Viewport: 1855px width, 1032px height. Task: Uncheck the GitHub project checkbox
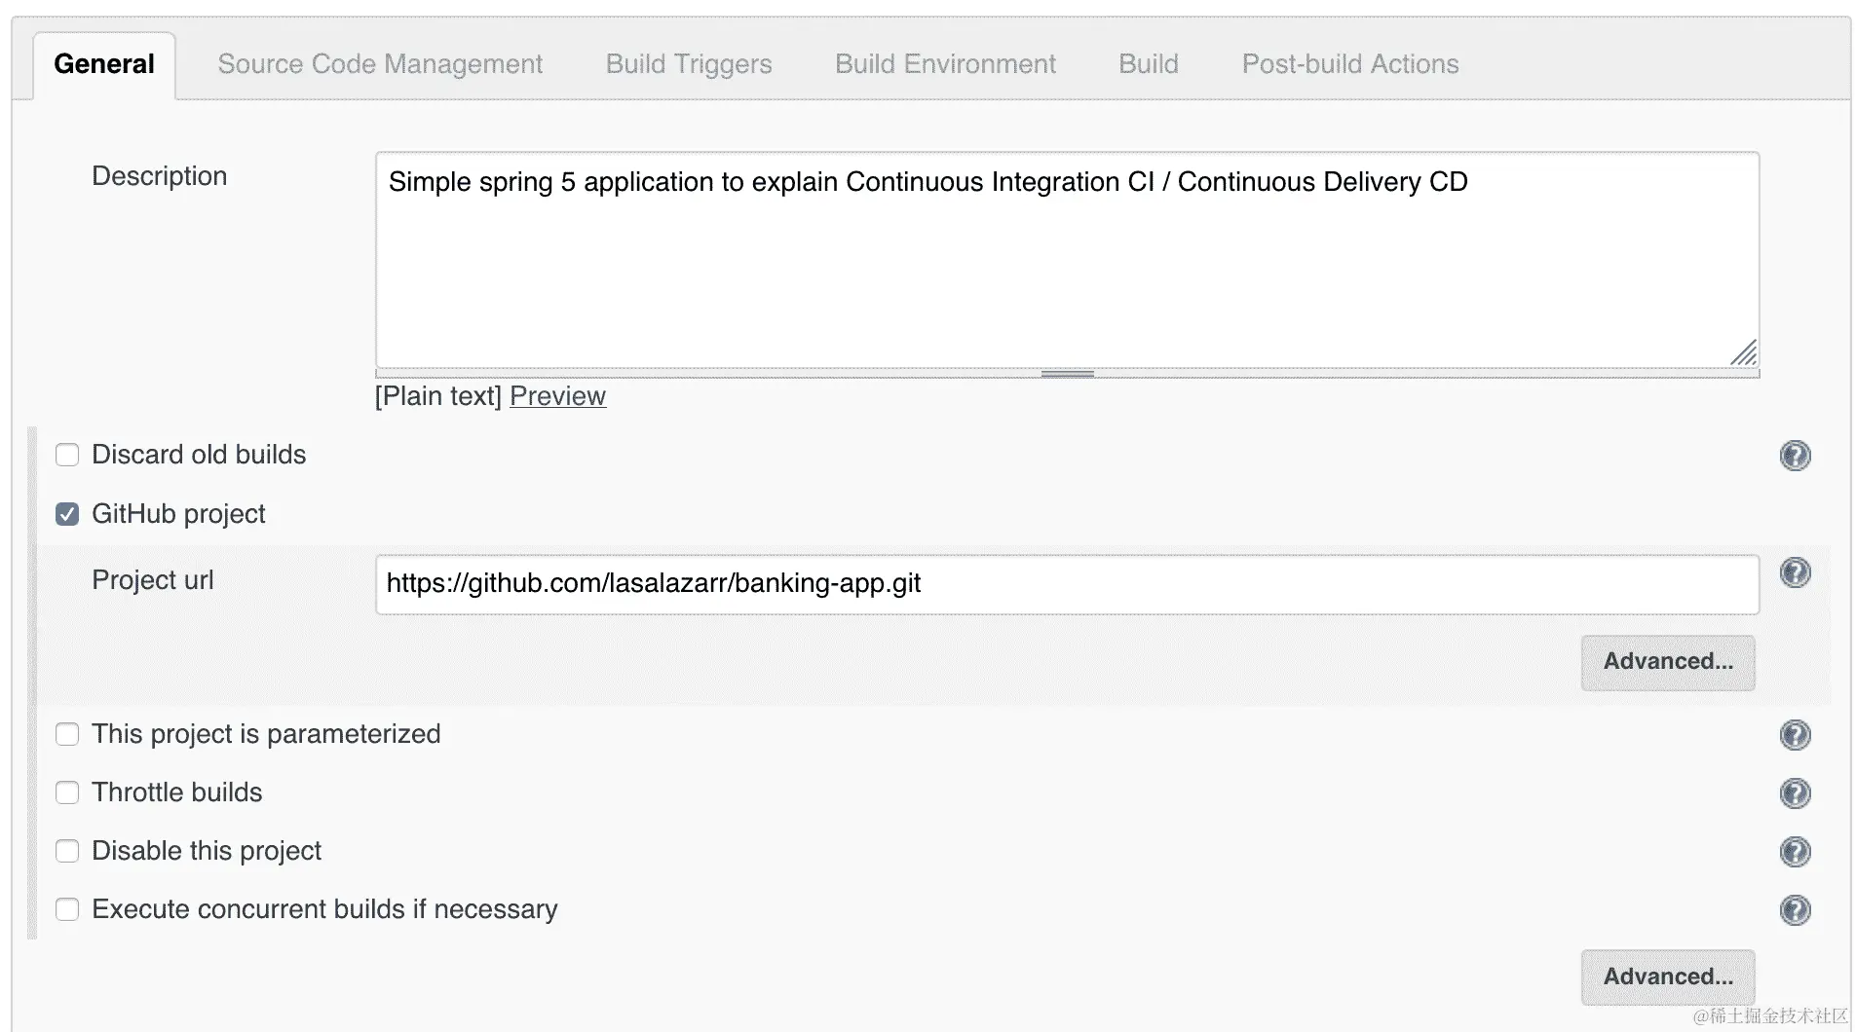[67, 514]
